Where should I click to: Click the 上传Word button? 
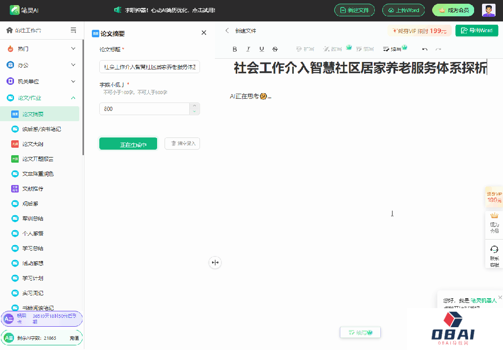click(403, 9)
